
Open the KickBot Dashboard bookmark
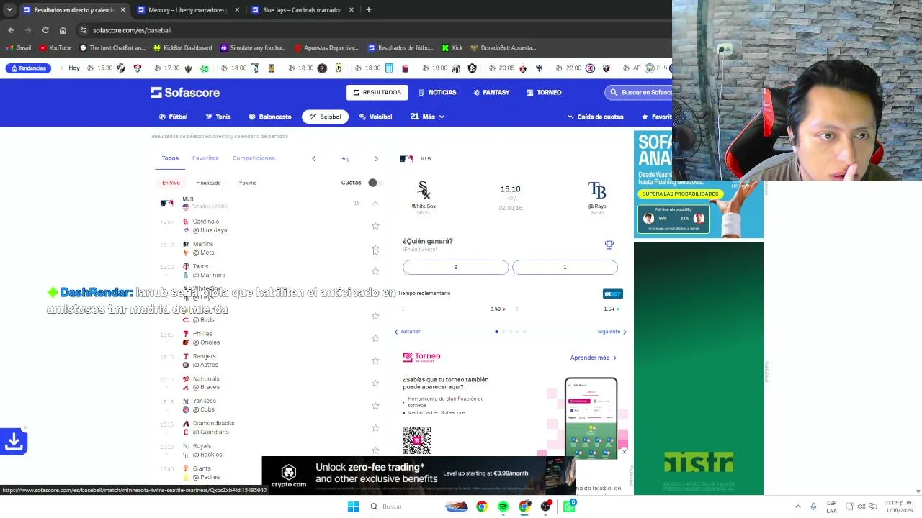point(182,48)
